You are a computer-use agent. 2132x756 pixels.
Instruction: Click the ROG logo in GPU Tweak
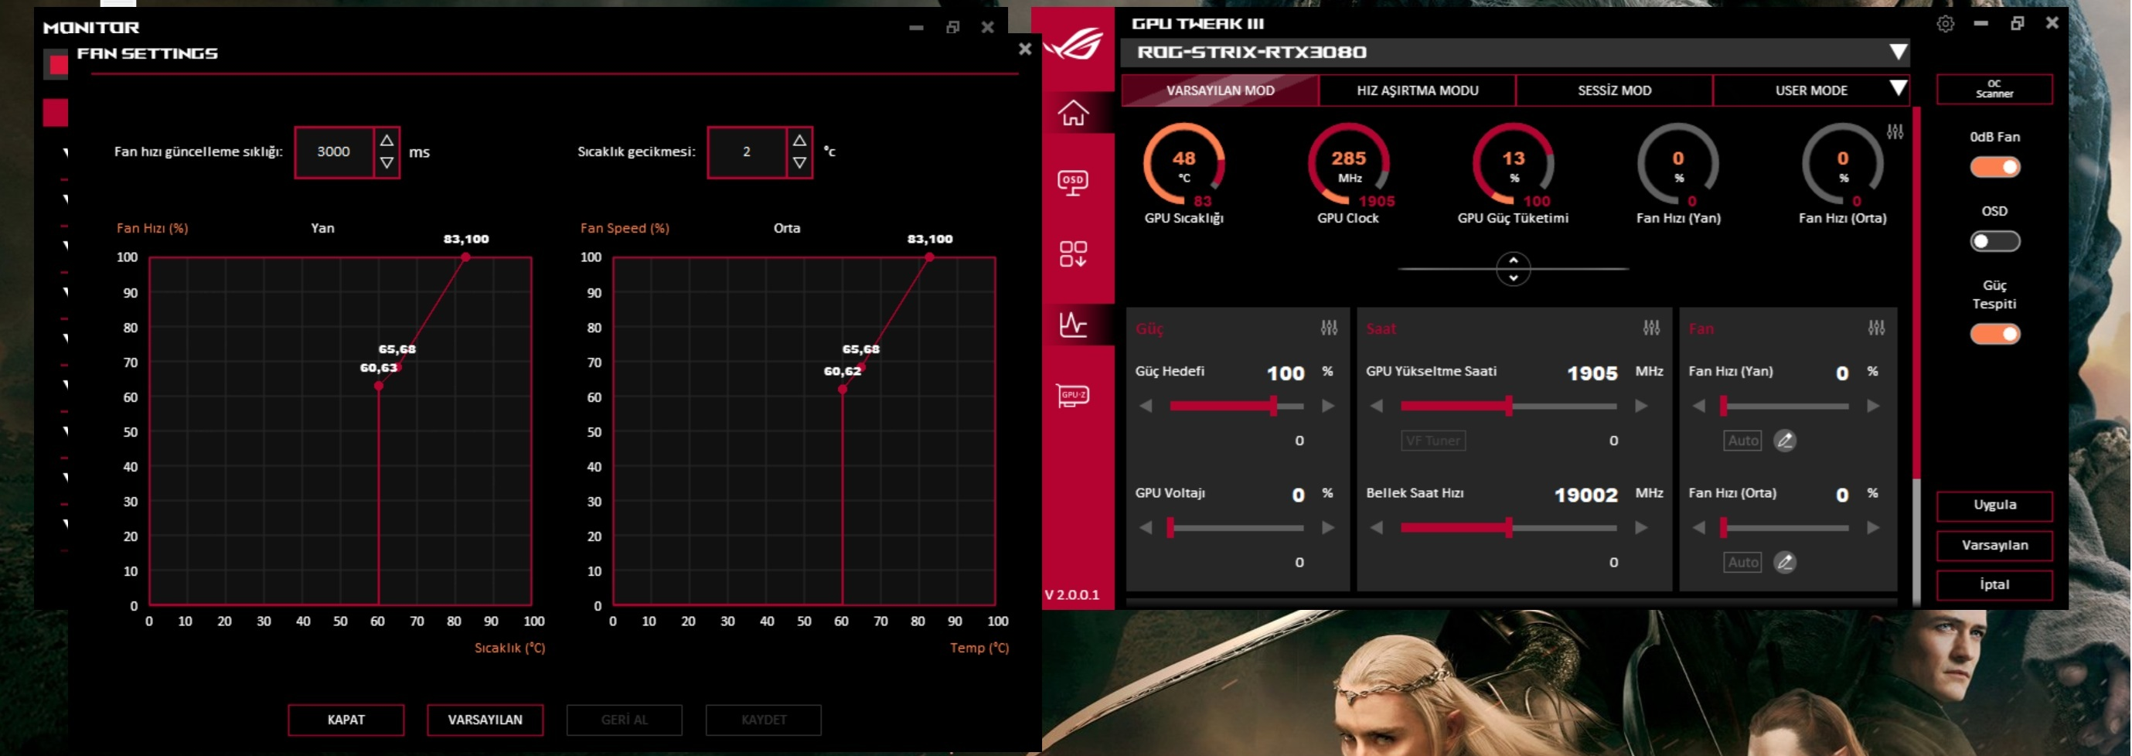1075,44
